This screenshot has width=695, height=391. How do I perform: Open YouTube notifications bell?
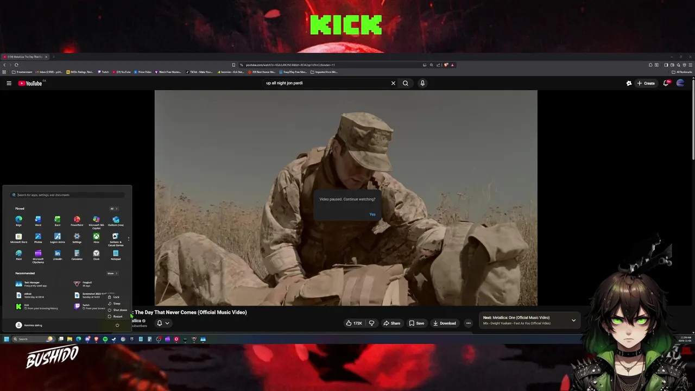pyautogui.click(x=666, y=83)
